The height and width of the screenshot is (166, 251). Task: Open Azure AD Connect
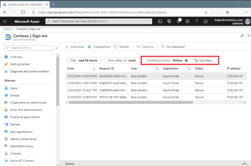coord(19,161)
